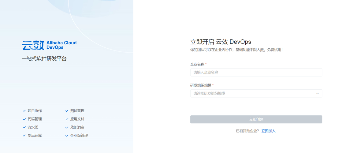This screenshot has height=153, width=342.
Task: Click the 企业名称 field label
Action: coord(197,64)
